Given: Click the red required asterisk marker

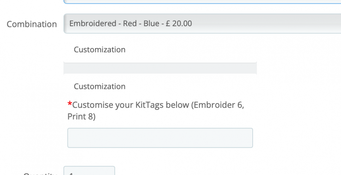Looking at the screenshot, I should [70, 104].
